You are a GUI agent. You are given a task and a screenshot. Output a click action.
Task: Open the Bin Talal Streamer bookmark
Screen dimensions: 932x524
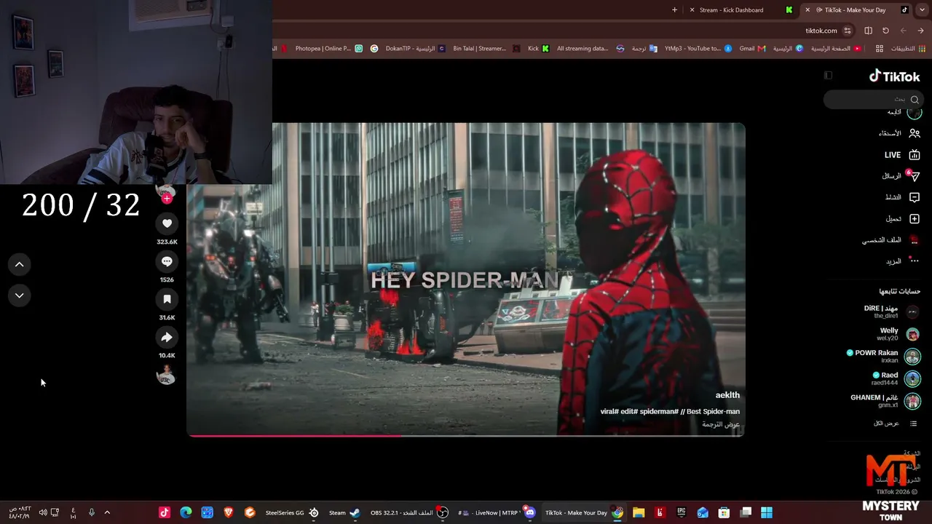point(486,49)
